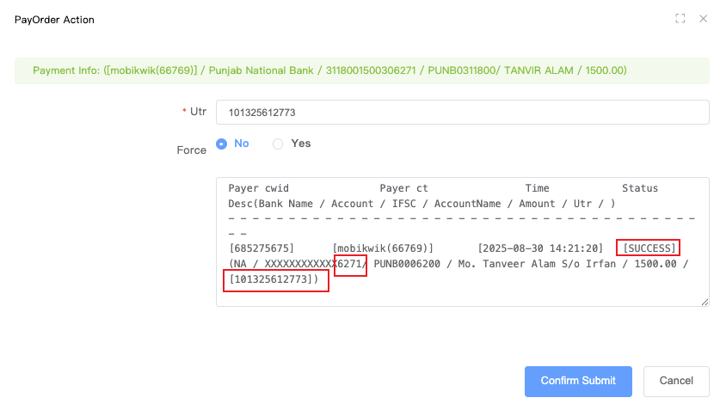Click the PayOrder Action dialog title
Viewport: 720px width, 410px height.
pyautogui.click(x=55, y=20)
